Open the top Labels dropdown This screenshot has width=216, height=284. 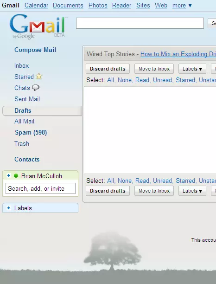point(192,69)
